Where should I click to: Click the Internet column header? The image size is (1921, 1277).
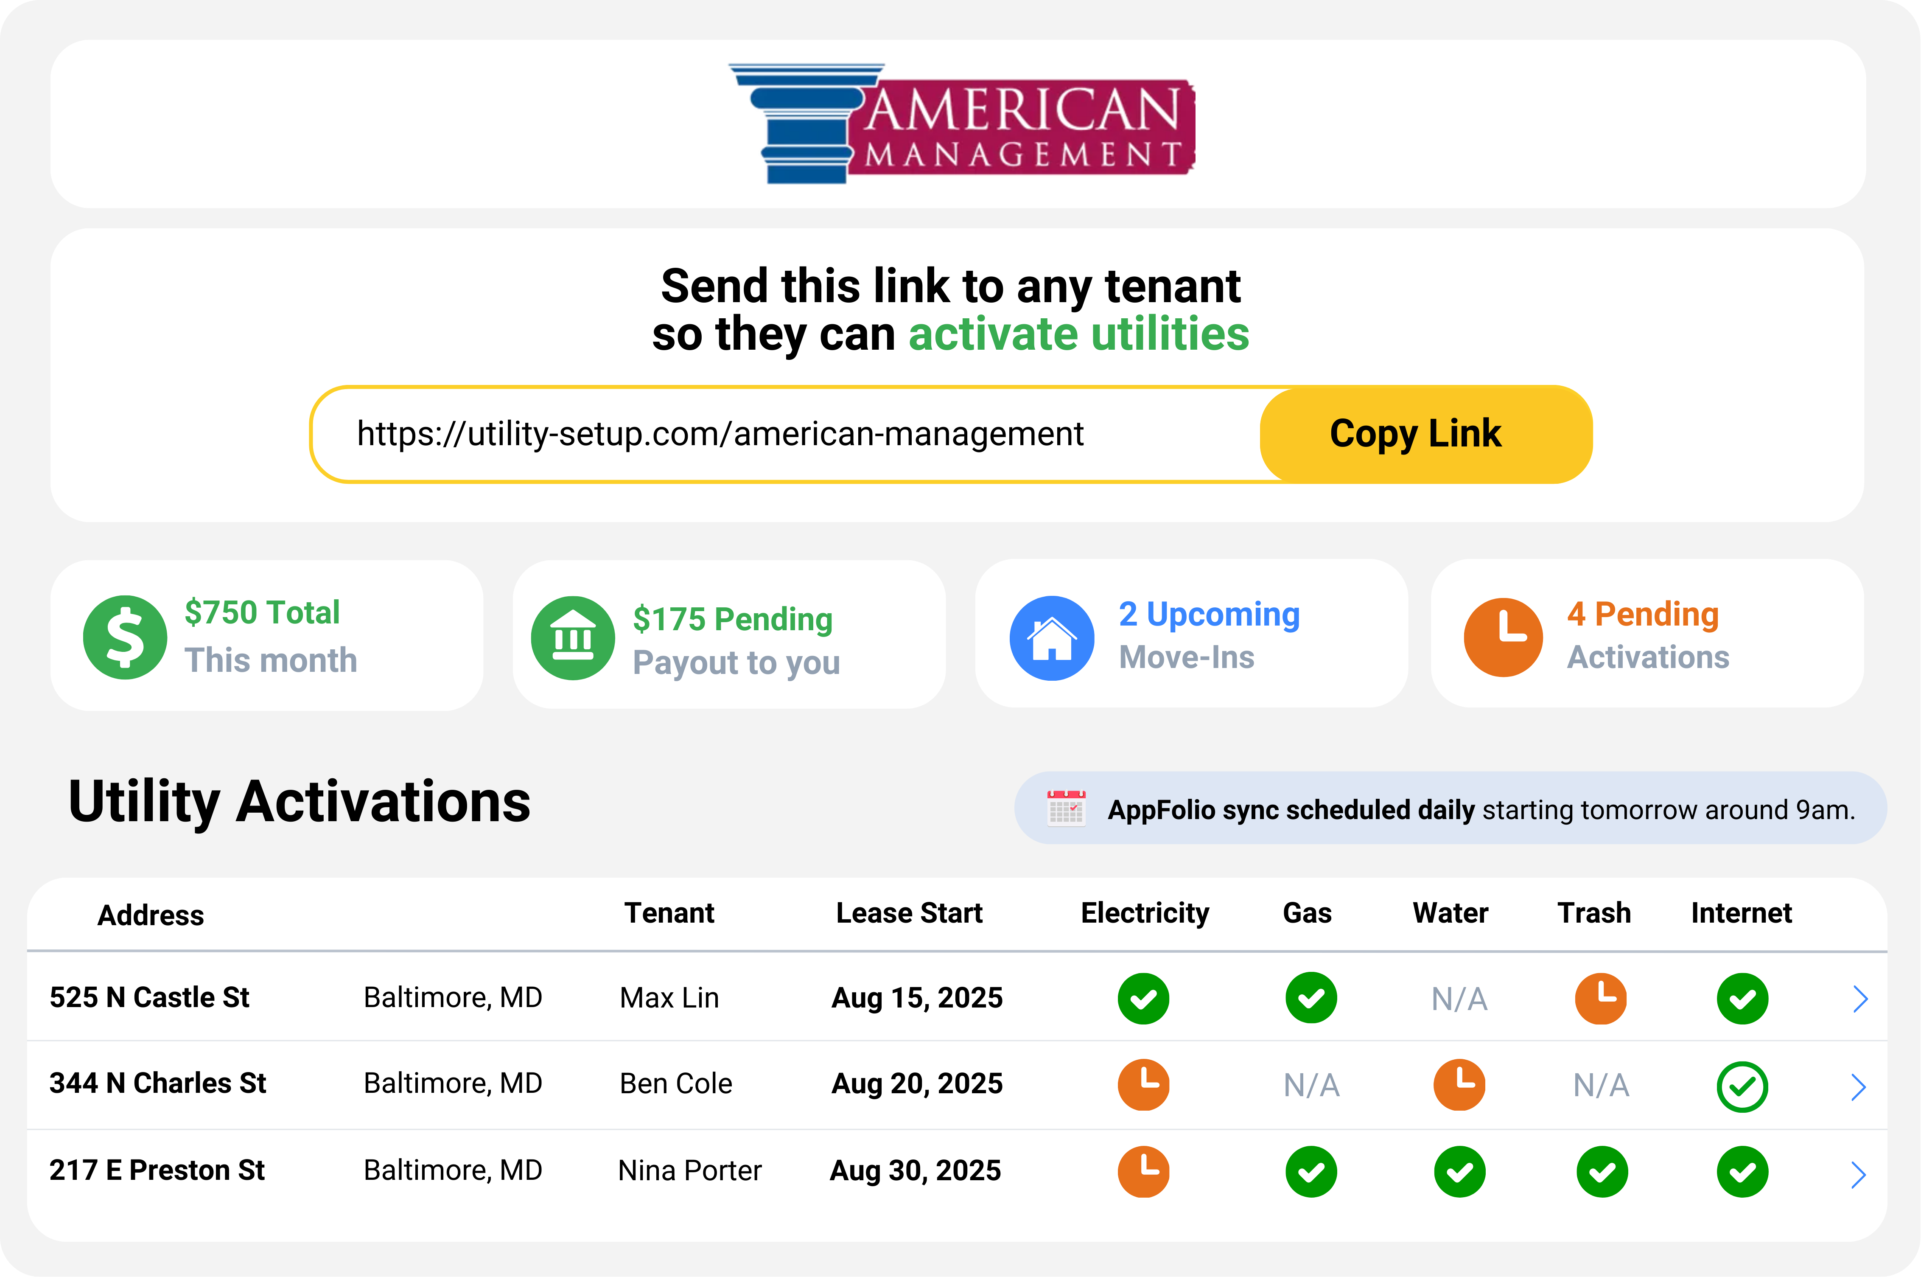point(1741,913)
